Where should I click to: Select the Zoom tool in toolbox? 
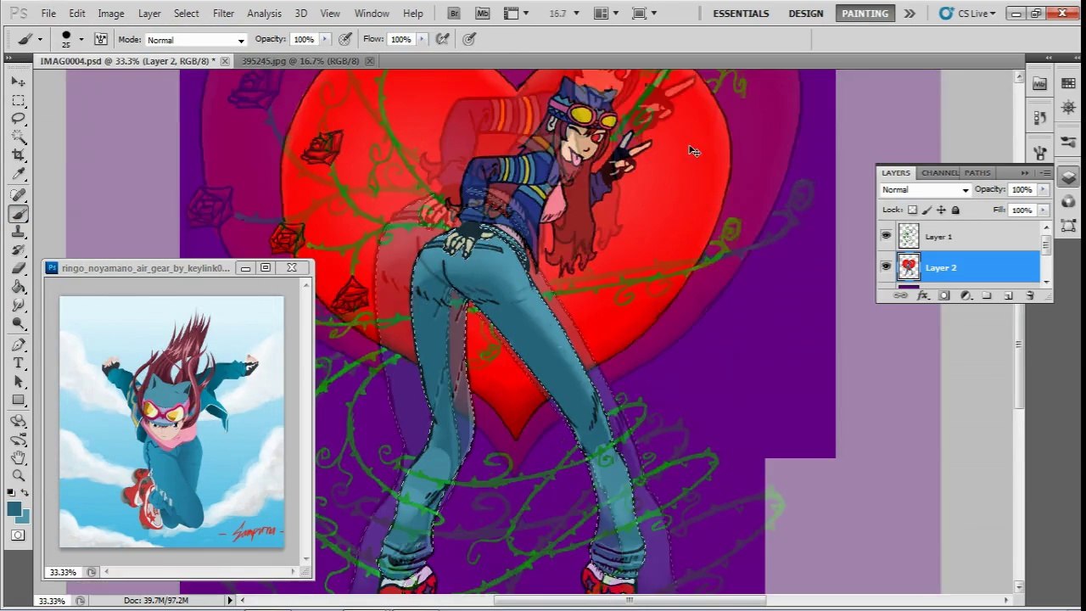point(18,475)
